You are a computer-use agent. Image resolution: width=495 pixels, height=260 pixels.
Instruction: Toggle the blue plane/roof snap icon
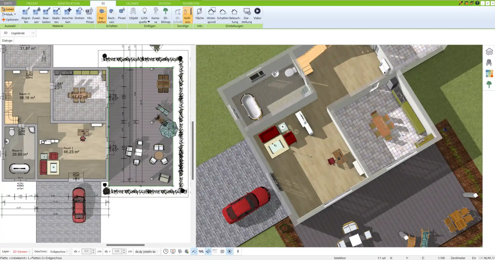coord(194,251)
